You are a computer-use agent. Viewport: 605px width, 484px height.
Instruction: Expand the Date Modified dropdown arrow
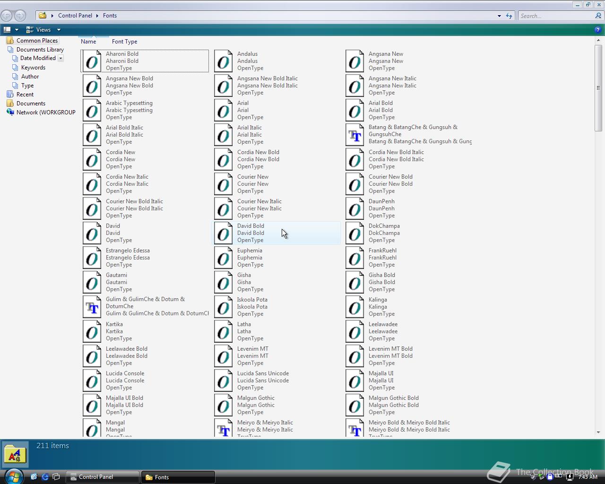(x=60, y=58)
